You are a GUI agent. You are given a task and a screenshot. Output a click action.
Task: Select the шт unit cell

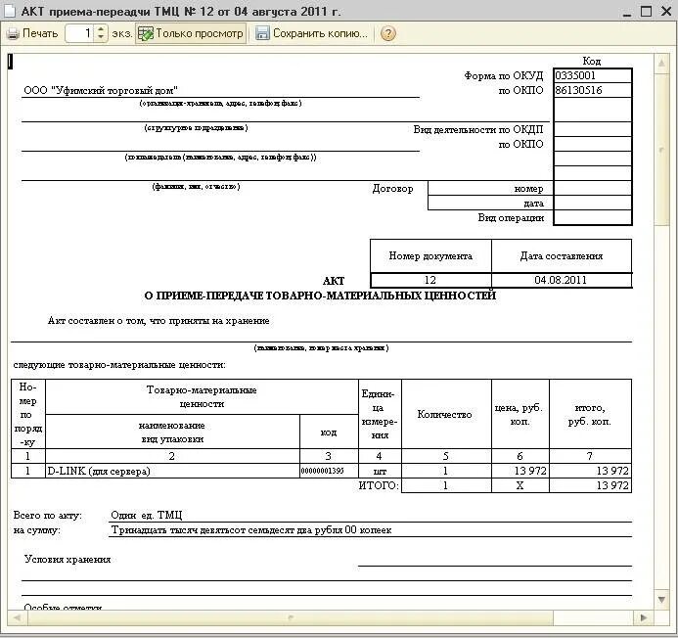(x=380, y=471)
